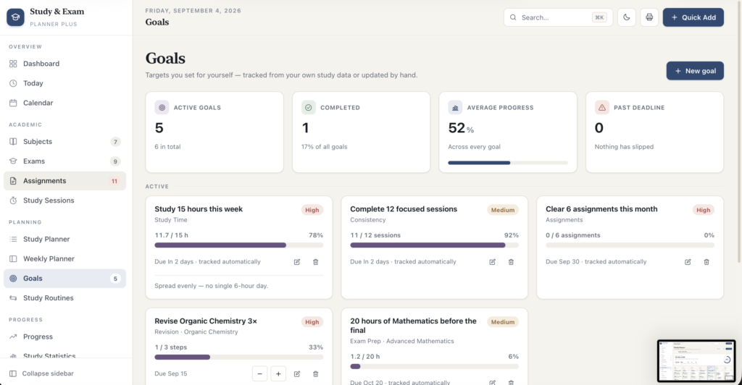This screenshot has width=742, height=385.
Task: Click the Weekly Planner columns icon
Action: coord(13,259)
